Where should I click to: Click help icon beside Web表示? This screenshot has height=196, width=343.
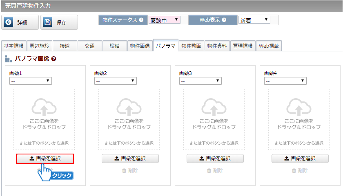click(x=224, y=20)
